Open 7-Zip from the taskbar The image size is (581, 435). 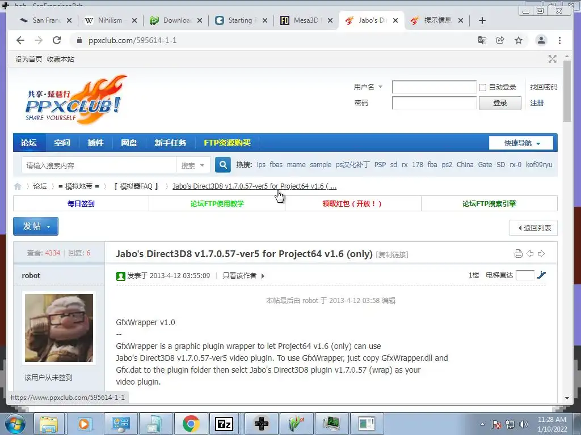(x=224, y=424)
